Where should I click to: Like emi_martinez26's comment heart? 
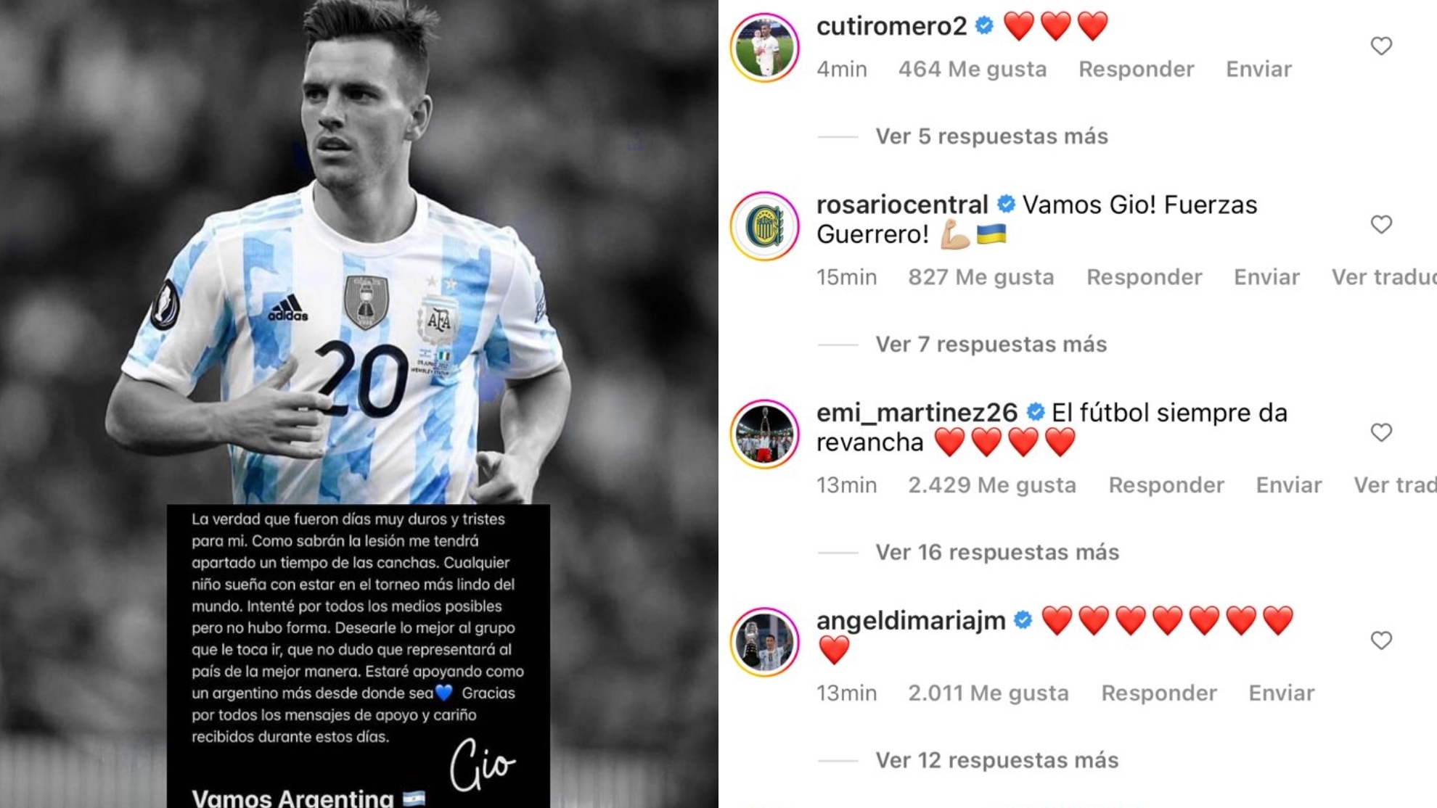(x=1381, y=433)
